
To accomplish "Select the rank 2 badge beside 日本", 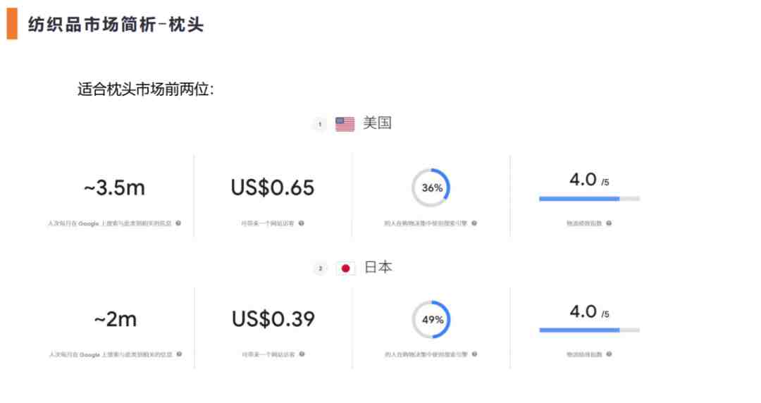I will (x=320, y=268).
